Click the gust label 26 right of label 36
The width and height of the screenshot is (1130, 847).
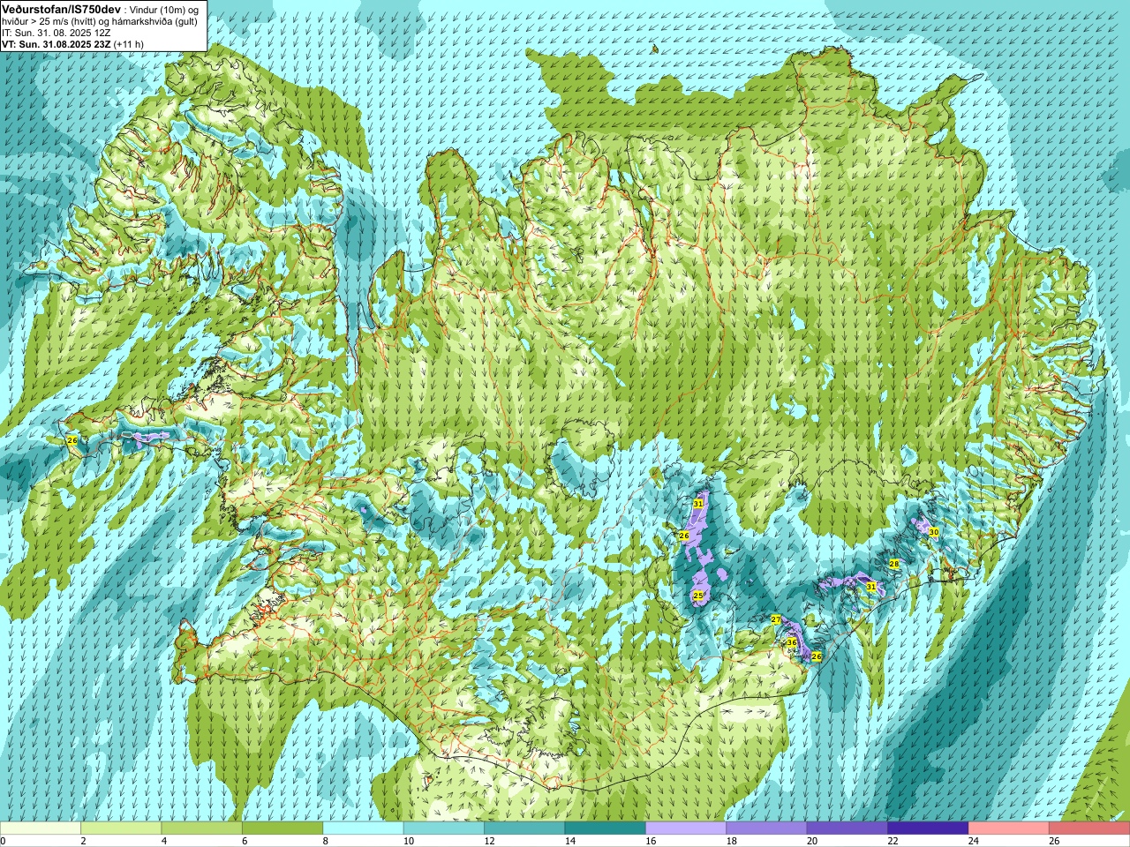point(817,656)
